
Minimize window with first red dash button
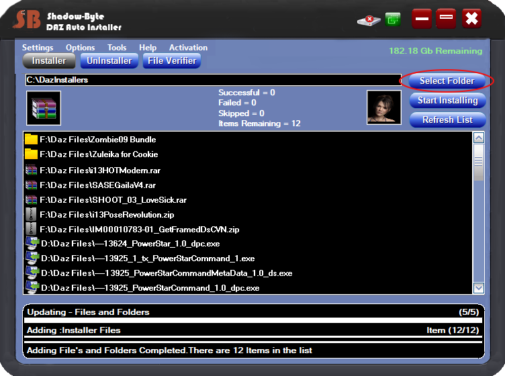click(x=422, y=19)
